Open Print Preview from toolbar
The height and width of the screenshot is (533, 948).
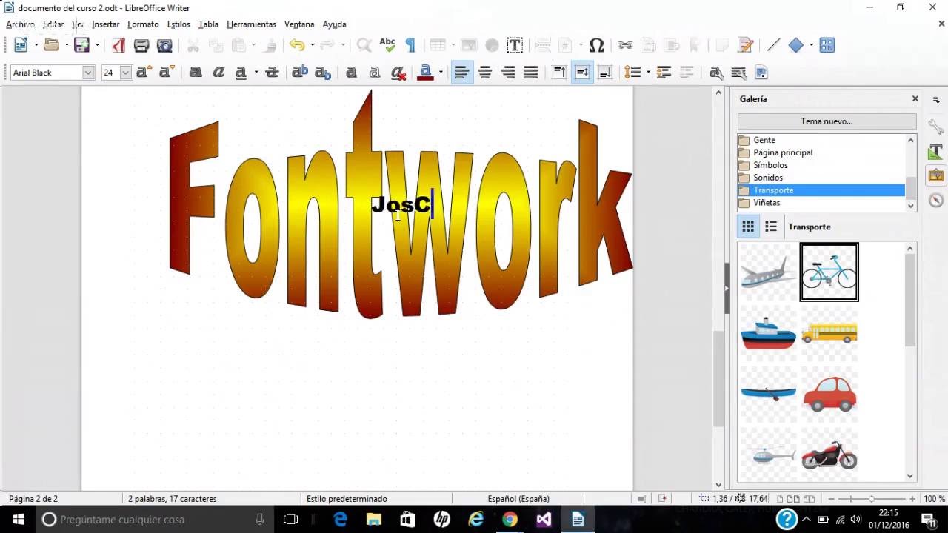(164, 45)
